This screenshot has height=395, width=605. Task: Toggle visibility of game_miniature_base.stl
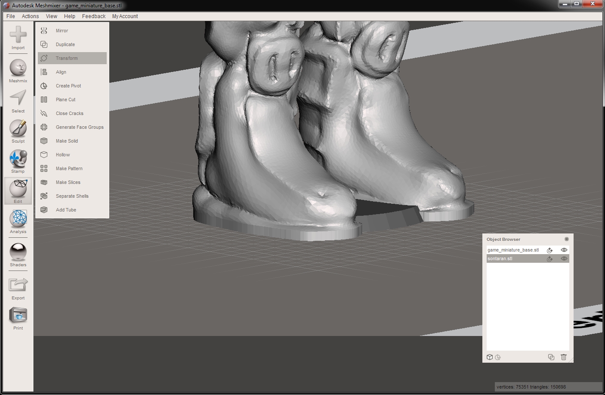[564, 250]
